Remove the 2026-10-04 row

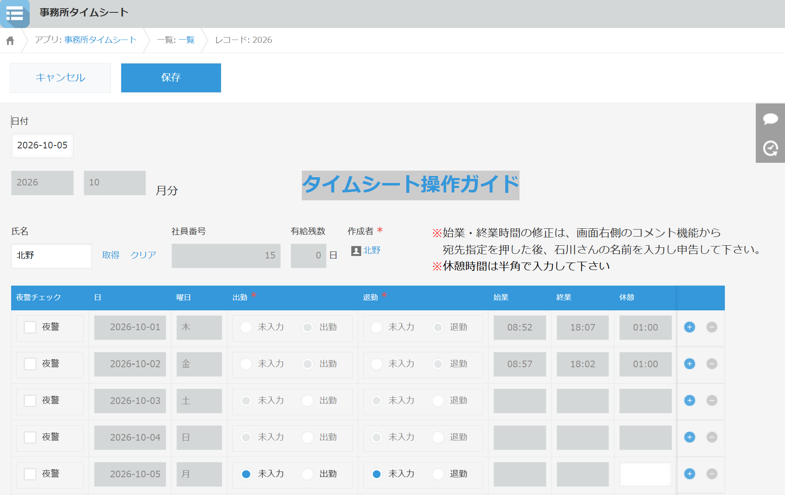[x=712, y=437]
